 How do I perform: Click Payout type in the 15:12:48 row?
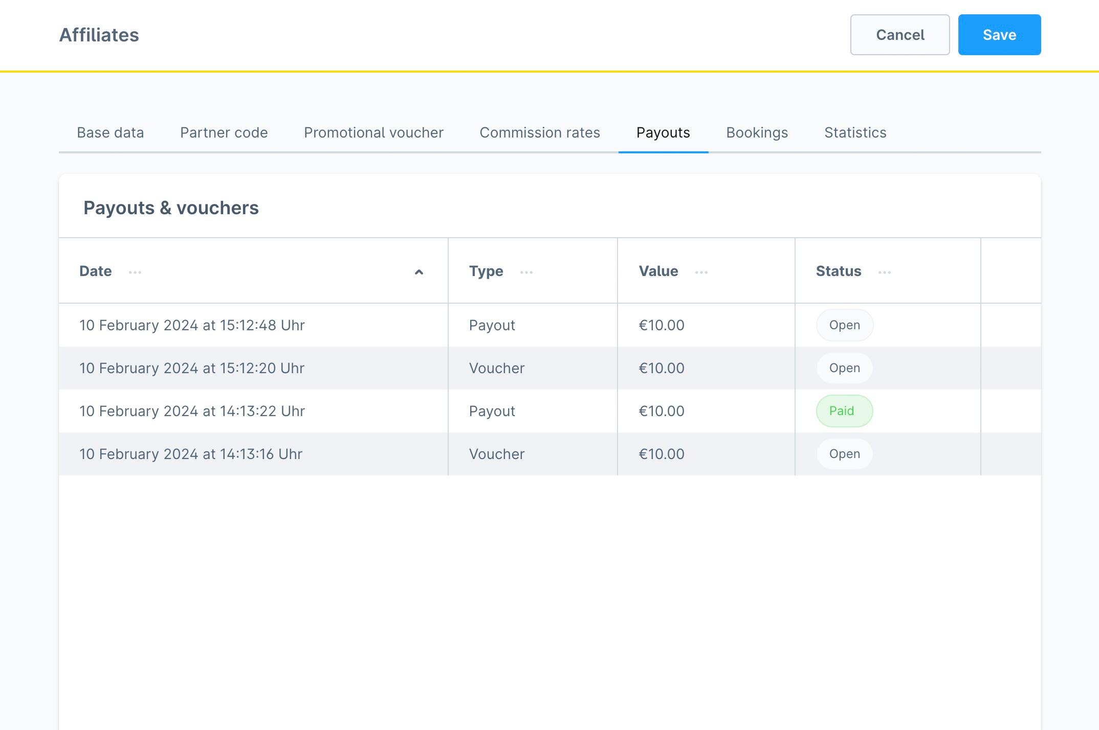[x=492, y=325]
